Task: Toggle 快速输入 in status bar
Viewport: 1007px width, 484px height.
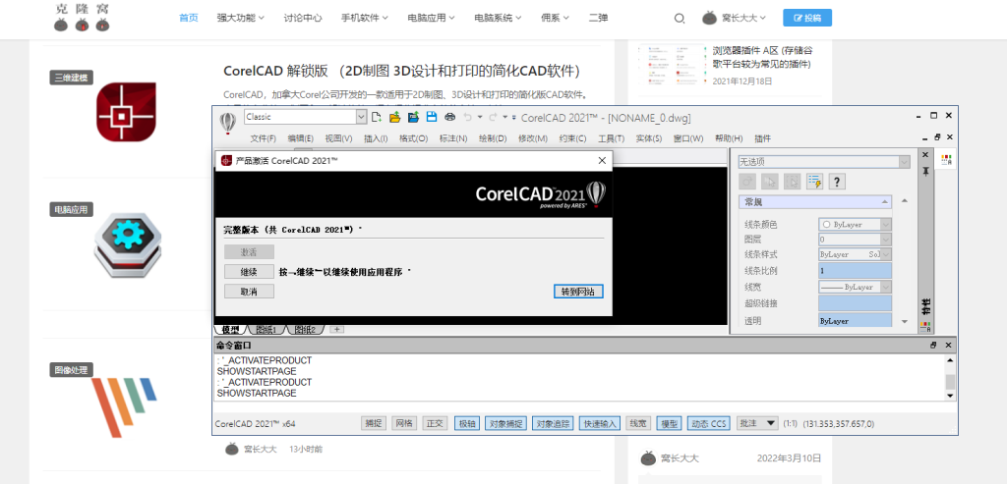Action: 600,423
